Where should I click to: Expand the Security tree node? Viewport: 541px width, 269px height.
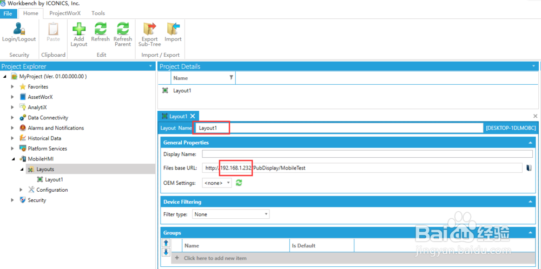point(13,200)
